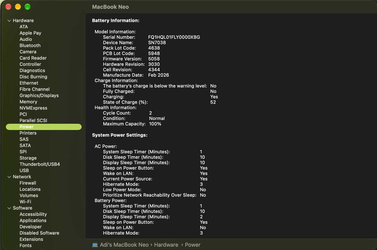Select PCI in the sidebar
The image size is (377, 250).
click(23, 114)
